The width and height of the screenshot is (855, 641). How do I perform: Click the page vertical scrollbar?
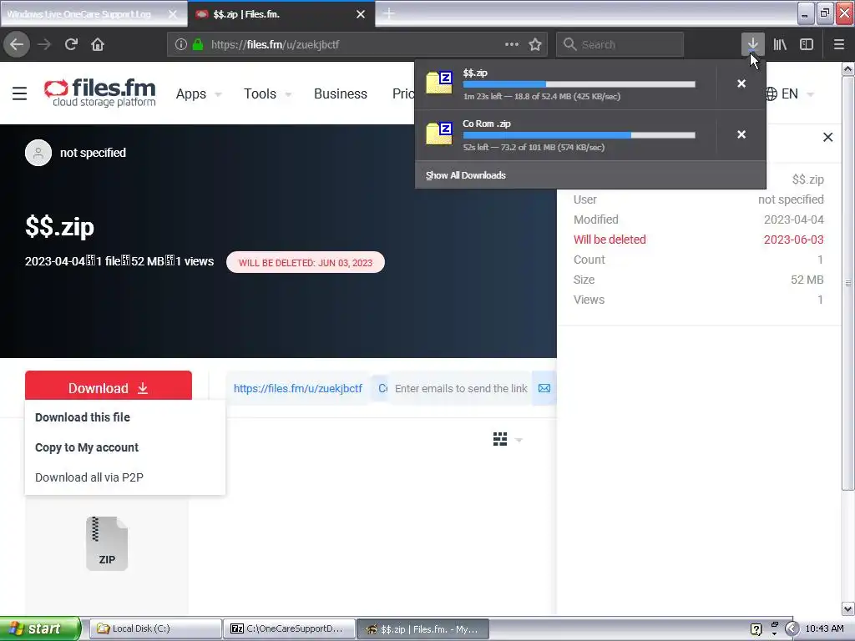click(x=848, y=284)
